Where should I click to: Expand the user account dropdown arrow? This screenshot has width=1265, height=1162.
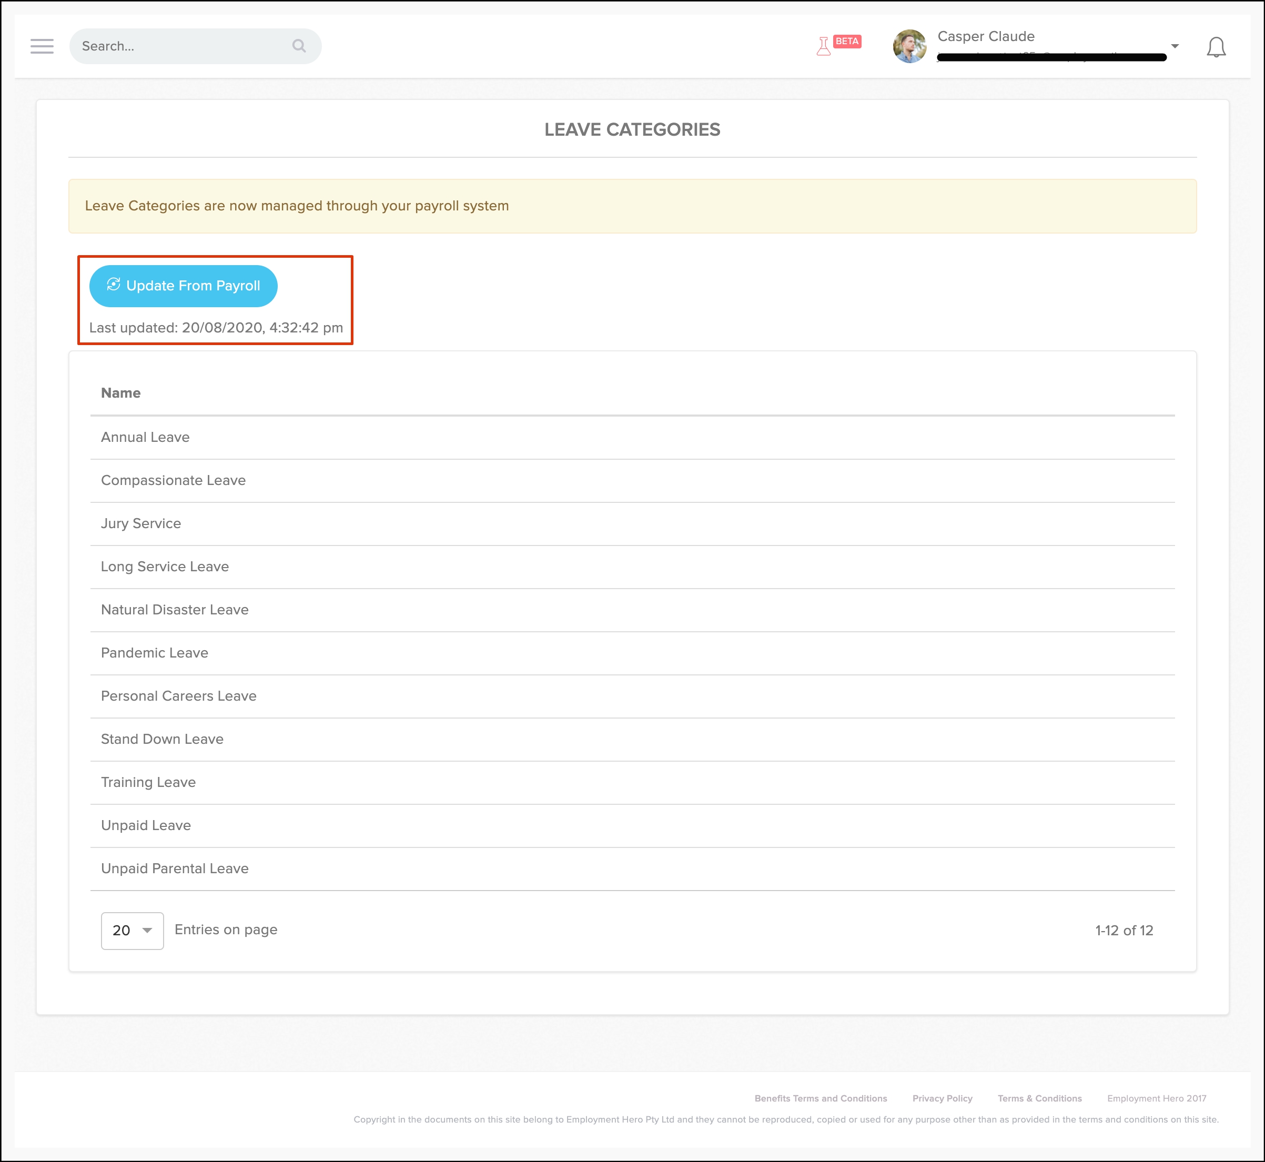(x=1175, y=46)
